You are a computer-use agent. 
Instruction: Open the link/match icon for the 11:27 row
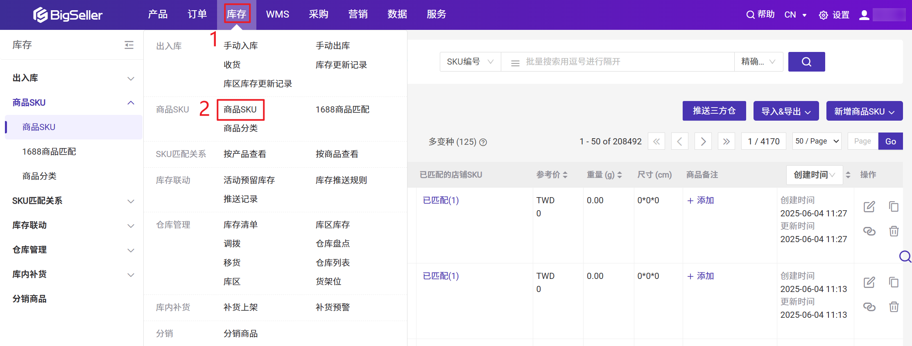869,231
